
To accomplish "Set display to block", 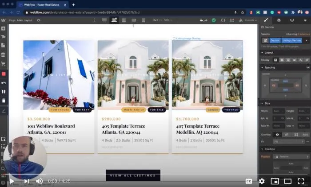I will point(275,60).
